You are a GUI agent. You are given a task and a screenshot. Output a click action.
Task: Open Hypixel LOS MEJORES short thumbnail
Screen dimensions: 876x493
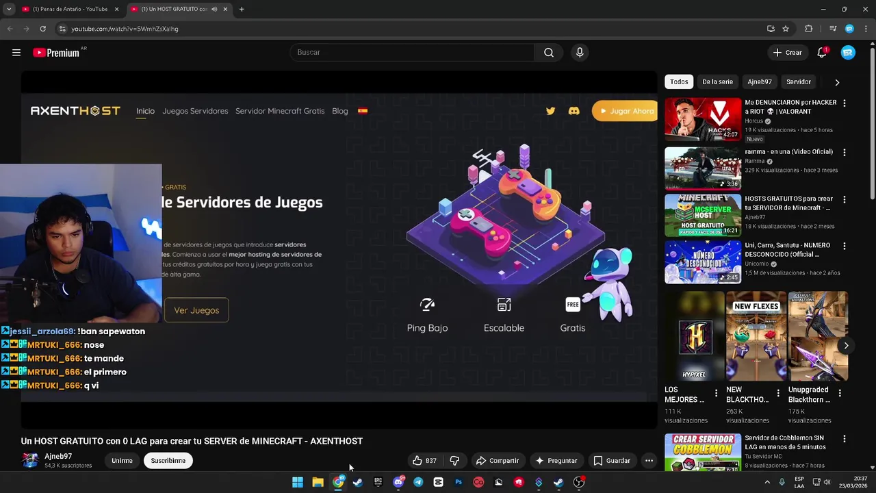click(694, 336)
